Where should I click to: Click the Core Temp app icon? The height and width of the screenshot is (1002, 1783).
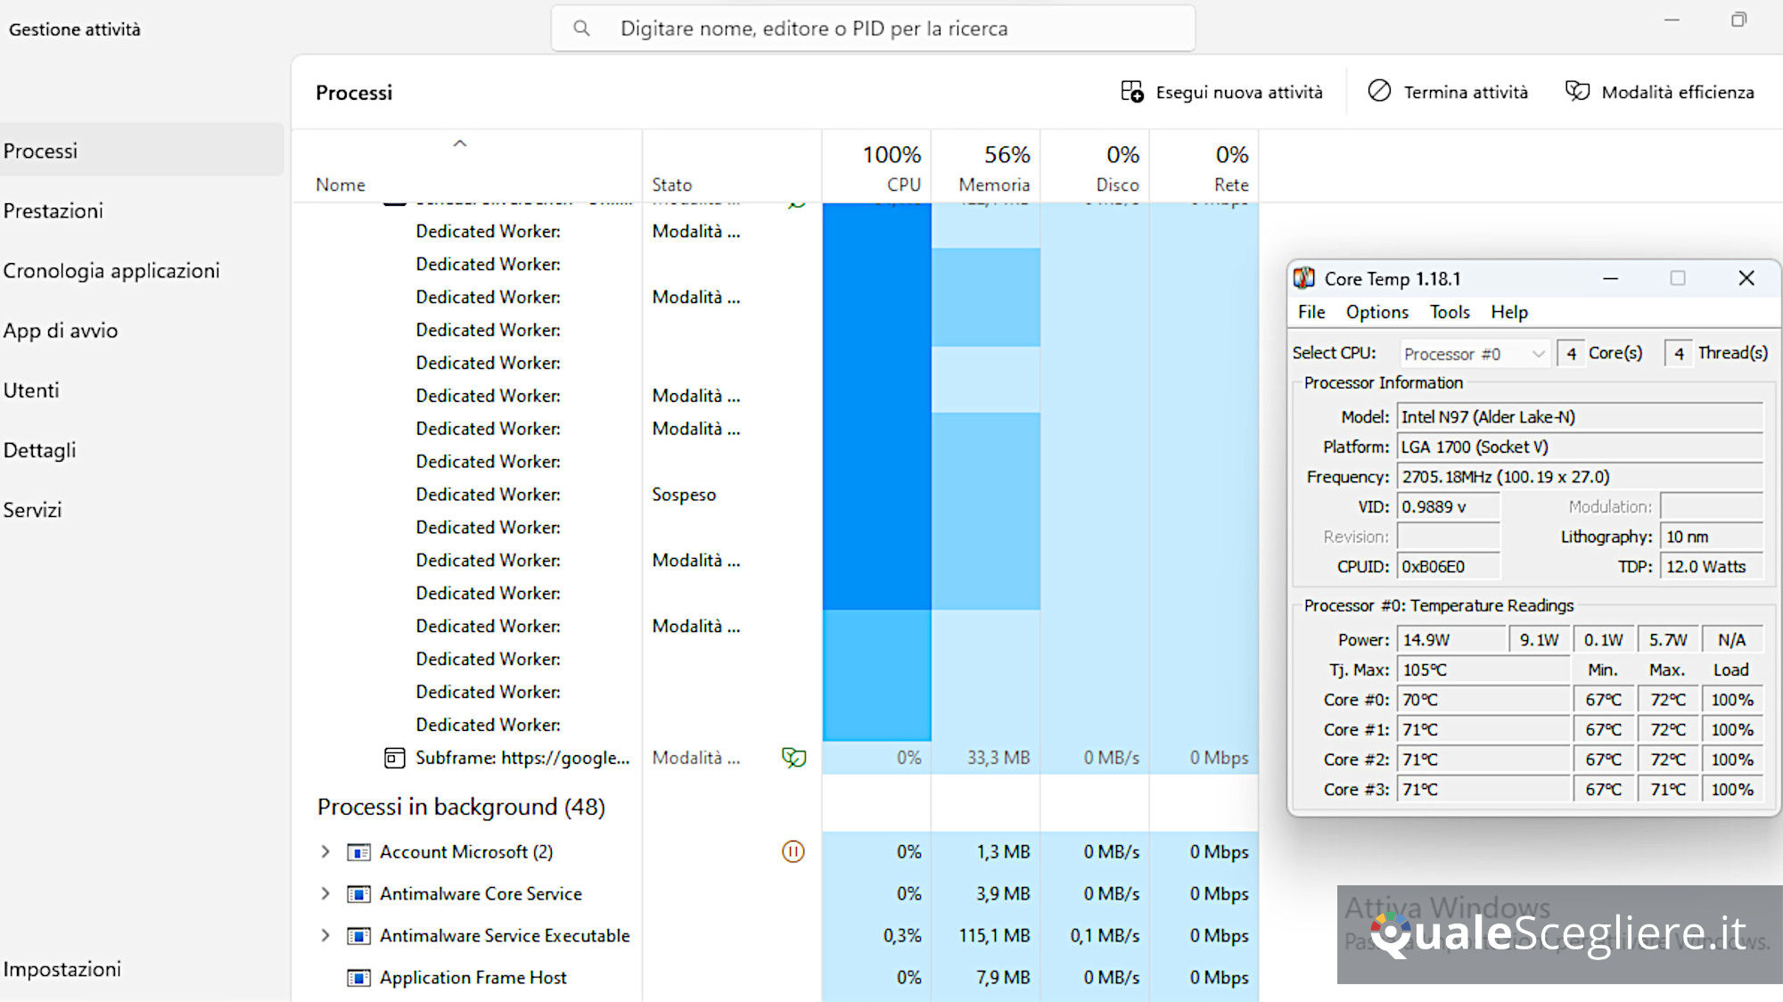pyautogui.click(x=1304, y=278)
